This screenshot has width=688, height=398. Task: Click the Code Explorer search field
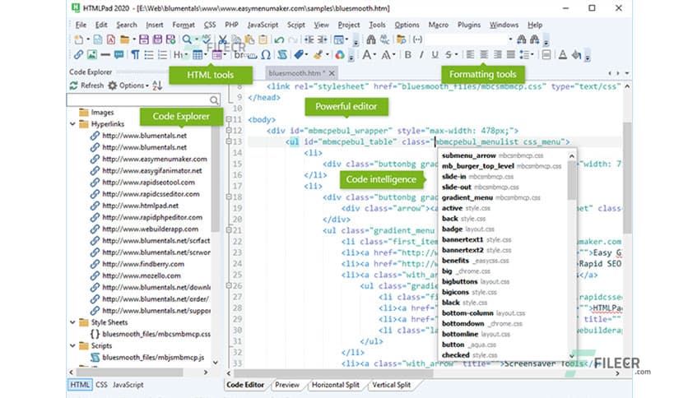pyautogui.click(x=138, y=99)
